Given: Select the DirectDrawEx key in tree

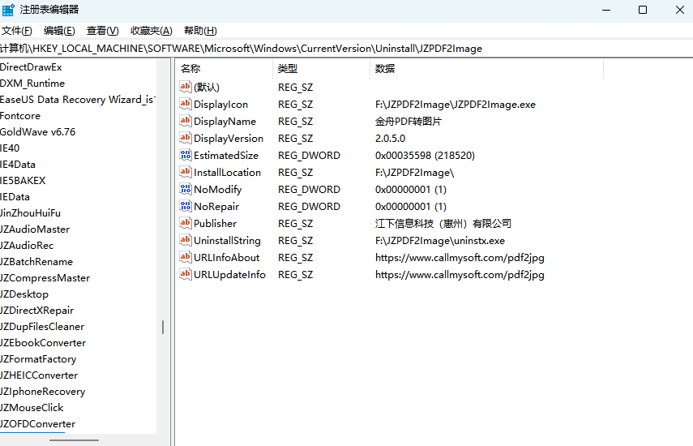Looking at the screenshot, I should point(31,67).
